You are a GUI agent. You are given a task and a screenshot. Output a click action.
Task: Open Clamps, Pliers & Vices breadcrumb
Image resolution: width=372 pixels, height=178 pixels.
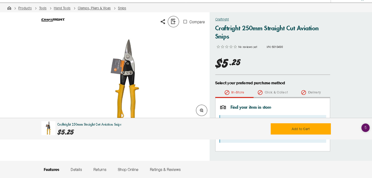point(94,8)
